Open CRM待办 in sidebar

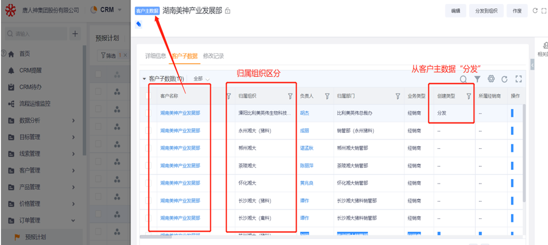(x=30, y=87)
